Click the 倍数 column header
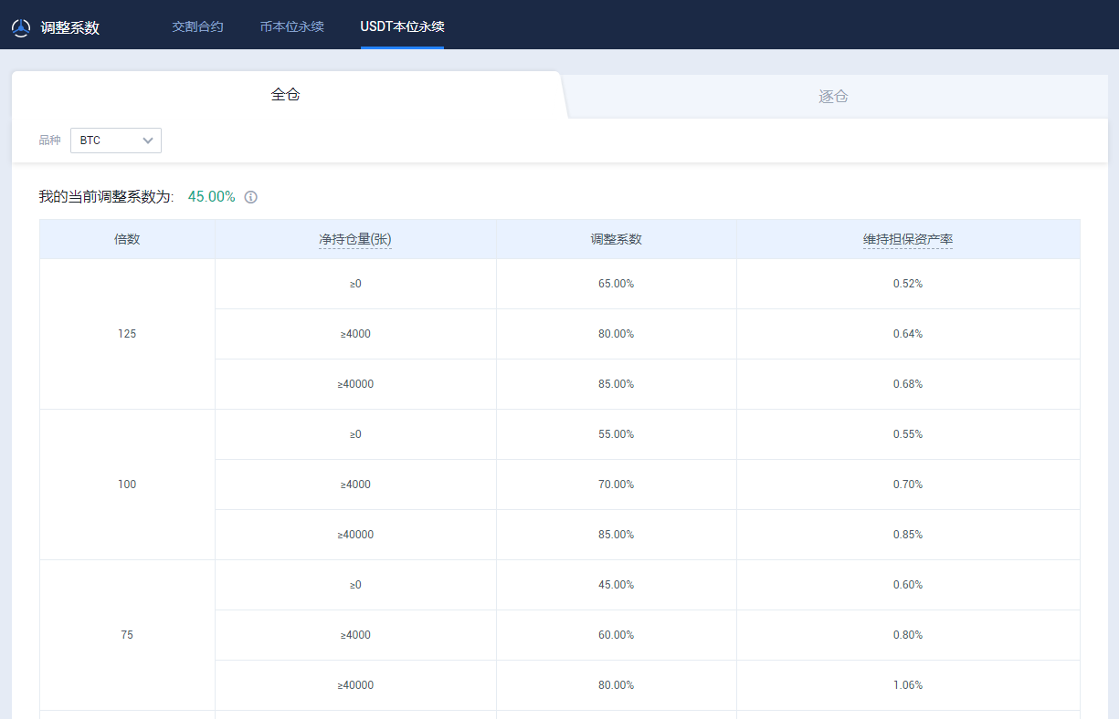 coord(127,239)
